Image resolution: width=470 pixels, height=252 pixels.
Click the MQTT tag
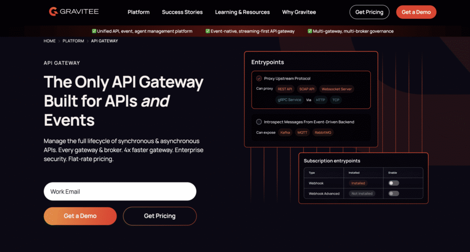[302, 133]
